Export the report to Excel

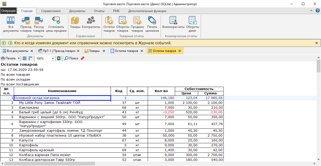click(x=59, y=58)
